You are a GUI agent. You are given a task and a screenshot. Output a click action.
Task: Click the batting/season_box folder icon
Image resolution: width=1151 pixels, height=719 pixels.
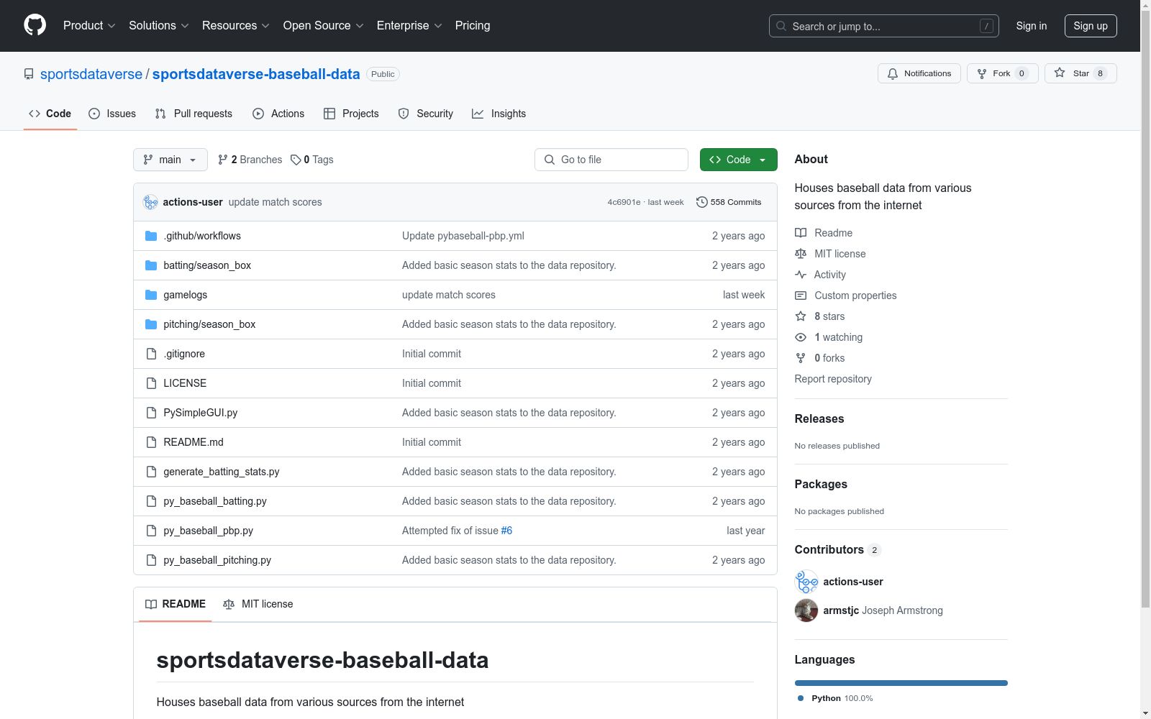[x=151, y=265]
